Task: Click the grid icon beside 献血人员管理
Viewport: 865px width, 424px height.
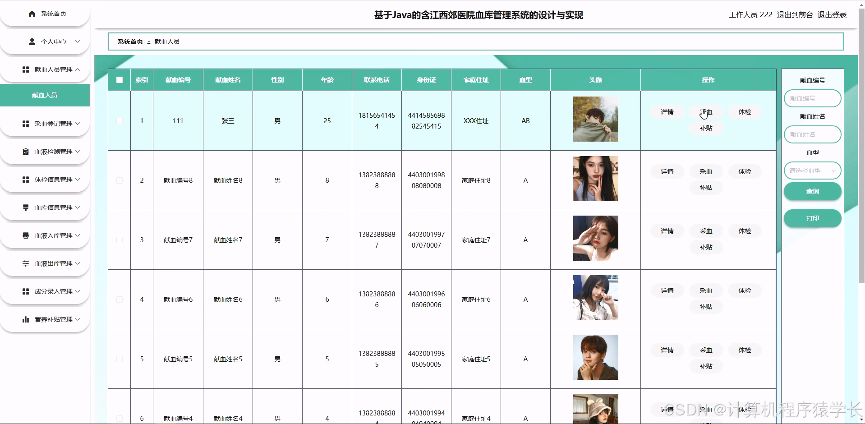Action: 26,69
